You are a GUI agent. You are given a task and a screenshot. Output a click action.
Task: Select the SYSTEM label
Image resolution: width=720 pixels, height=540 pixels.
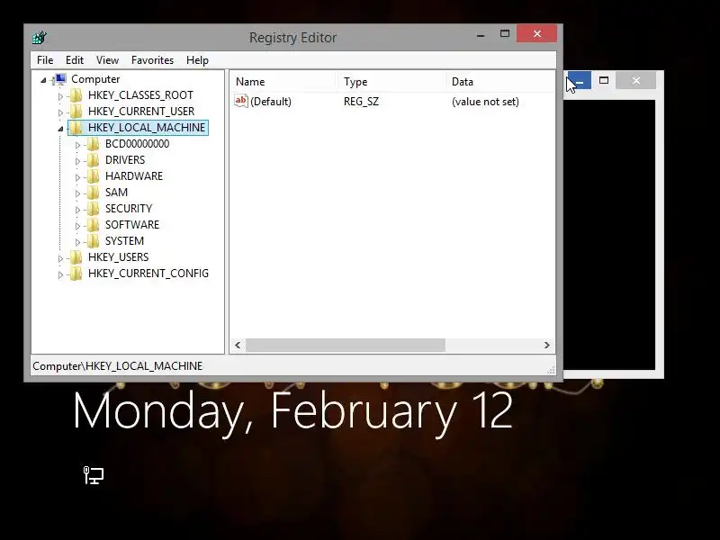tap(124, 240)
